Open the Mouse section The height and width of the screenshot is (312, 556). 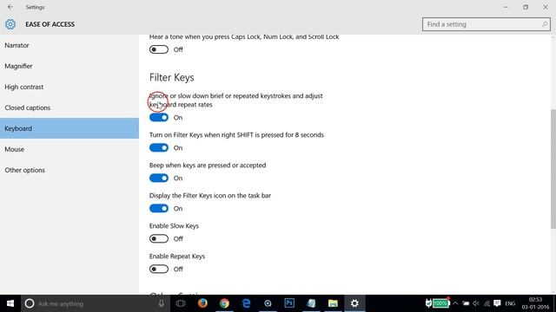[69, 149]
